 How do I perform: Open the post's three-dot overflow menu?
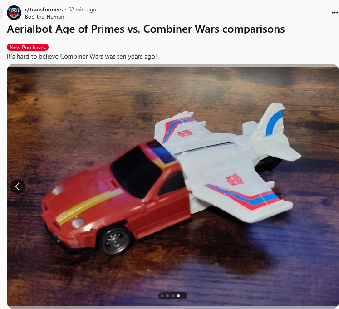click(334, 13)
